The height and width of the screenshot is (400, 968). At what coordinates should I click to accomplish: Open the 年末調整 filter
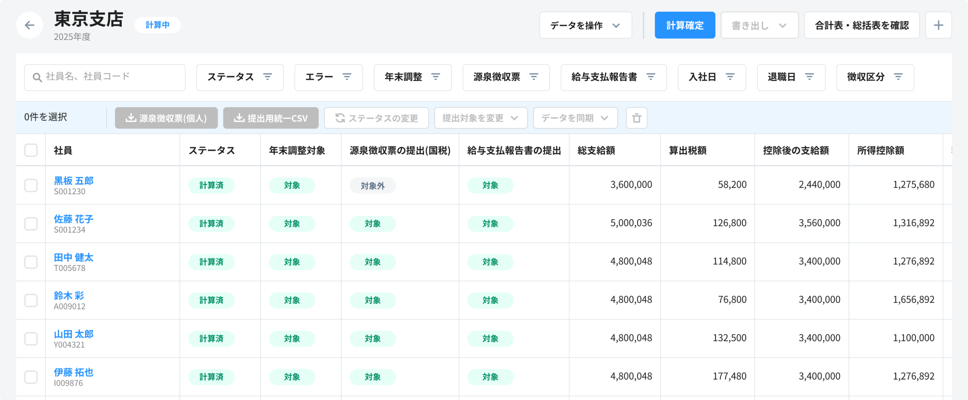[412, 77]
